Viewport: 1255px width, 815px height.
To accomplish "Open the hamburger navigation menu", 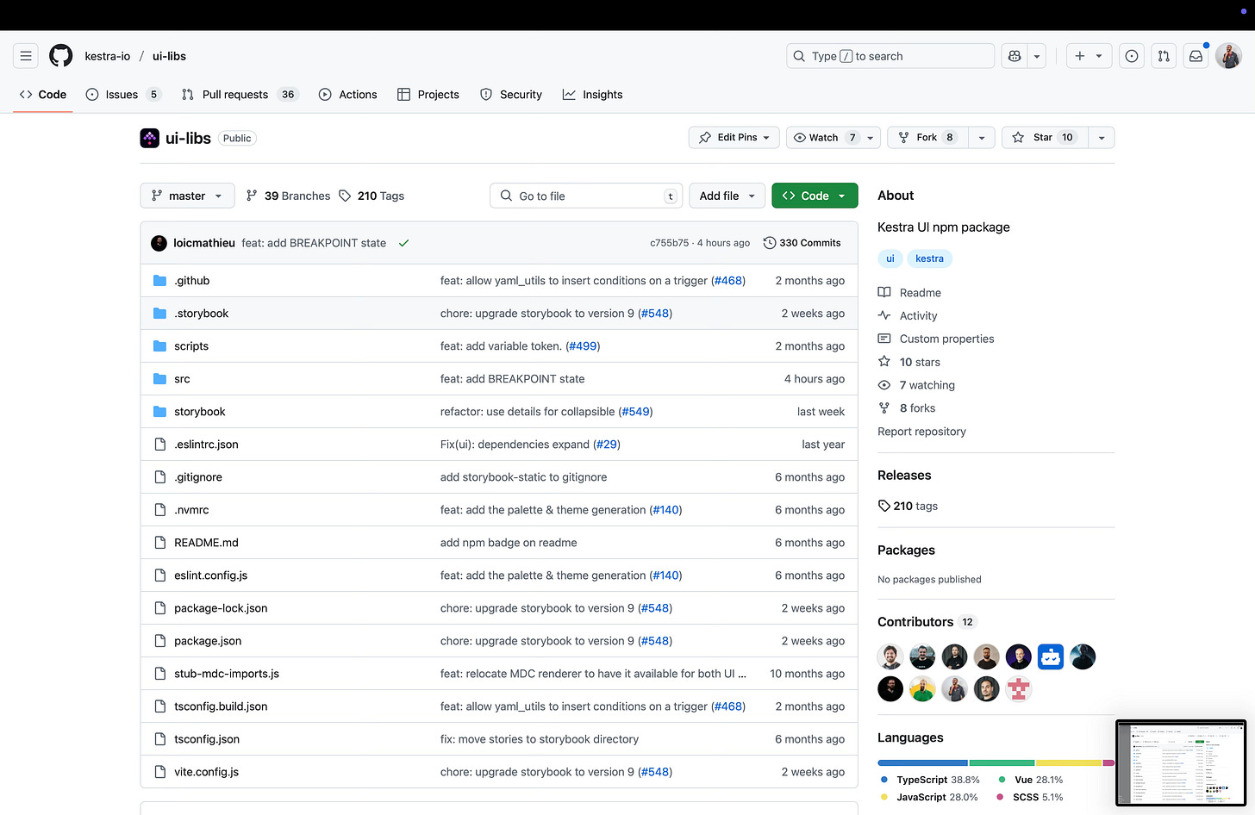I will (x=26, y=56).
